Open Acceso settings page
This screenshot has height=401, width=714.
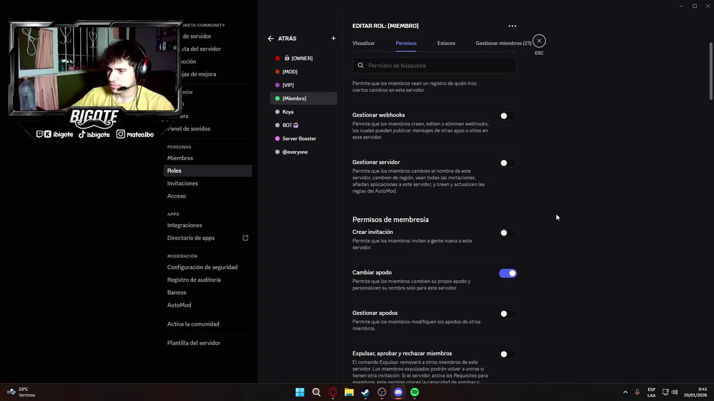coord(208,196)
